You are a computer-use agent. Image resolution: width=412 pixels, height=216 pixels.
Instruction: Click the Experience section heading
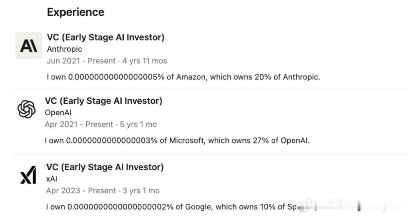coord(76,12)
